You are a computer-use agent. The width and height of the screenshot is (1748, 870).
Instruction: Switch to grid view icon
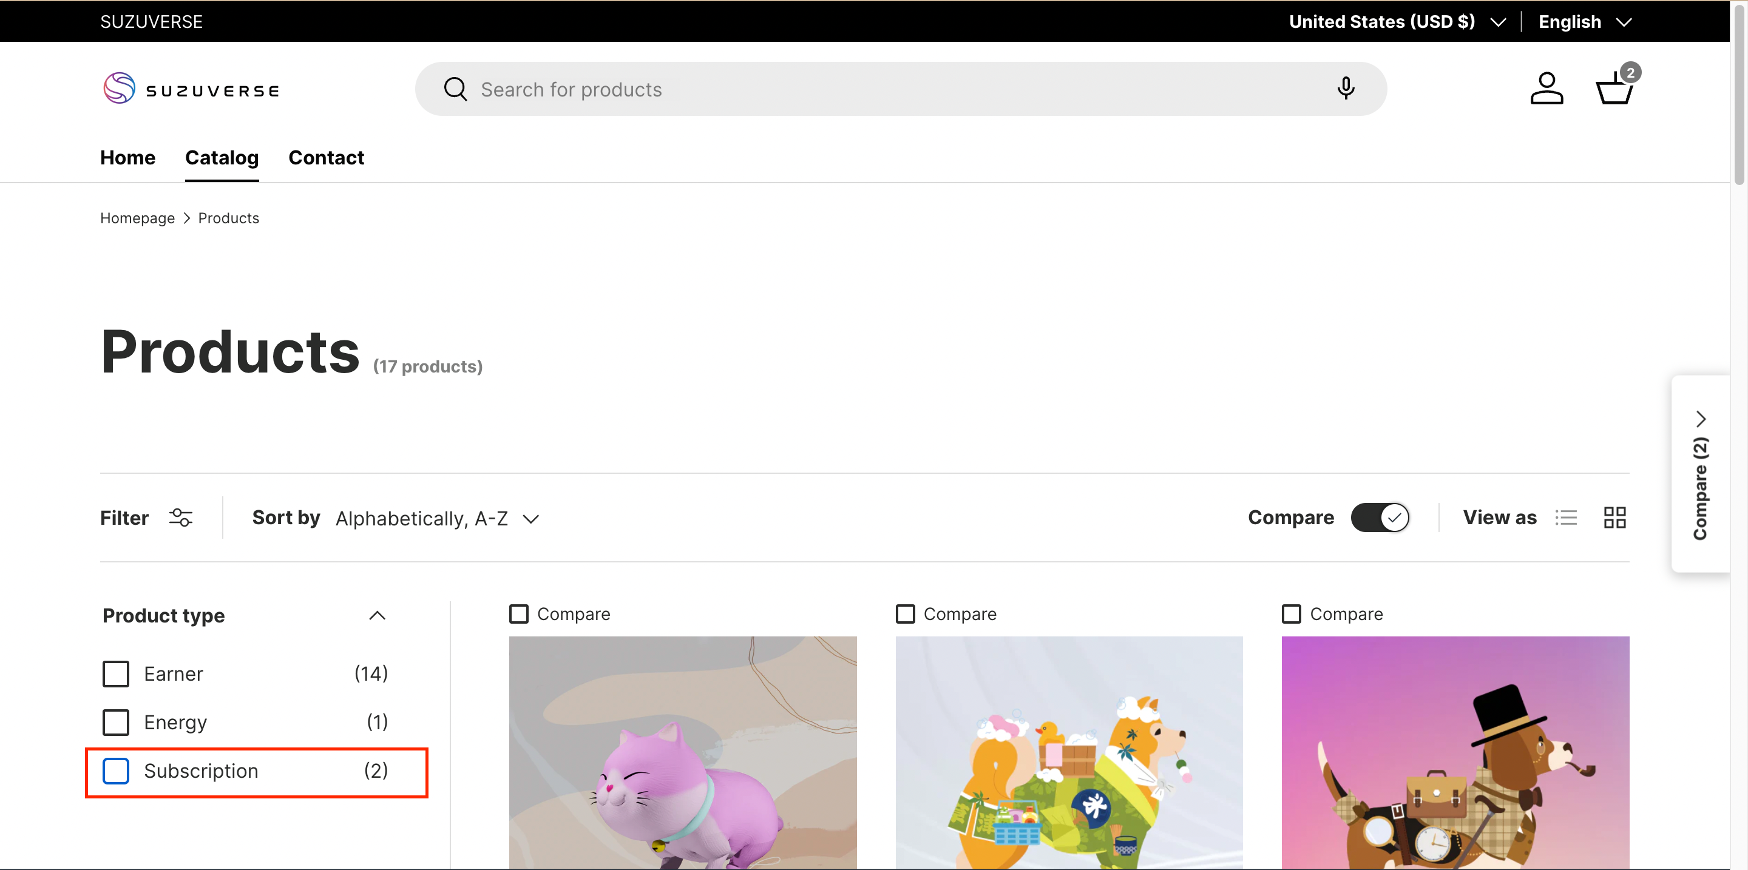pos(1614,518)
